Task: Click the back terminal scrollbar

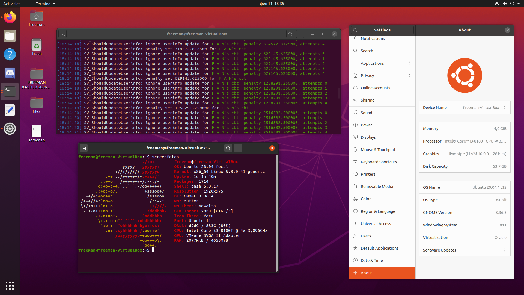Action: coord(339,93)
